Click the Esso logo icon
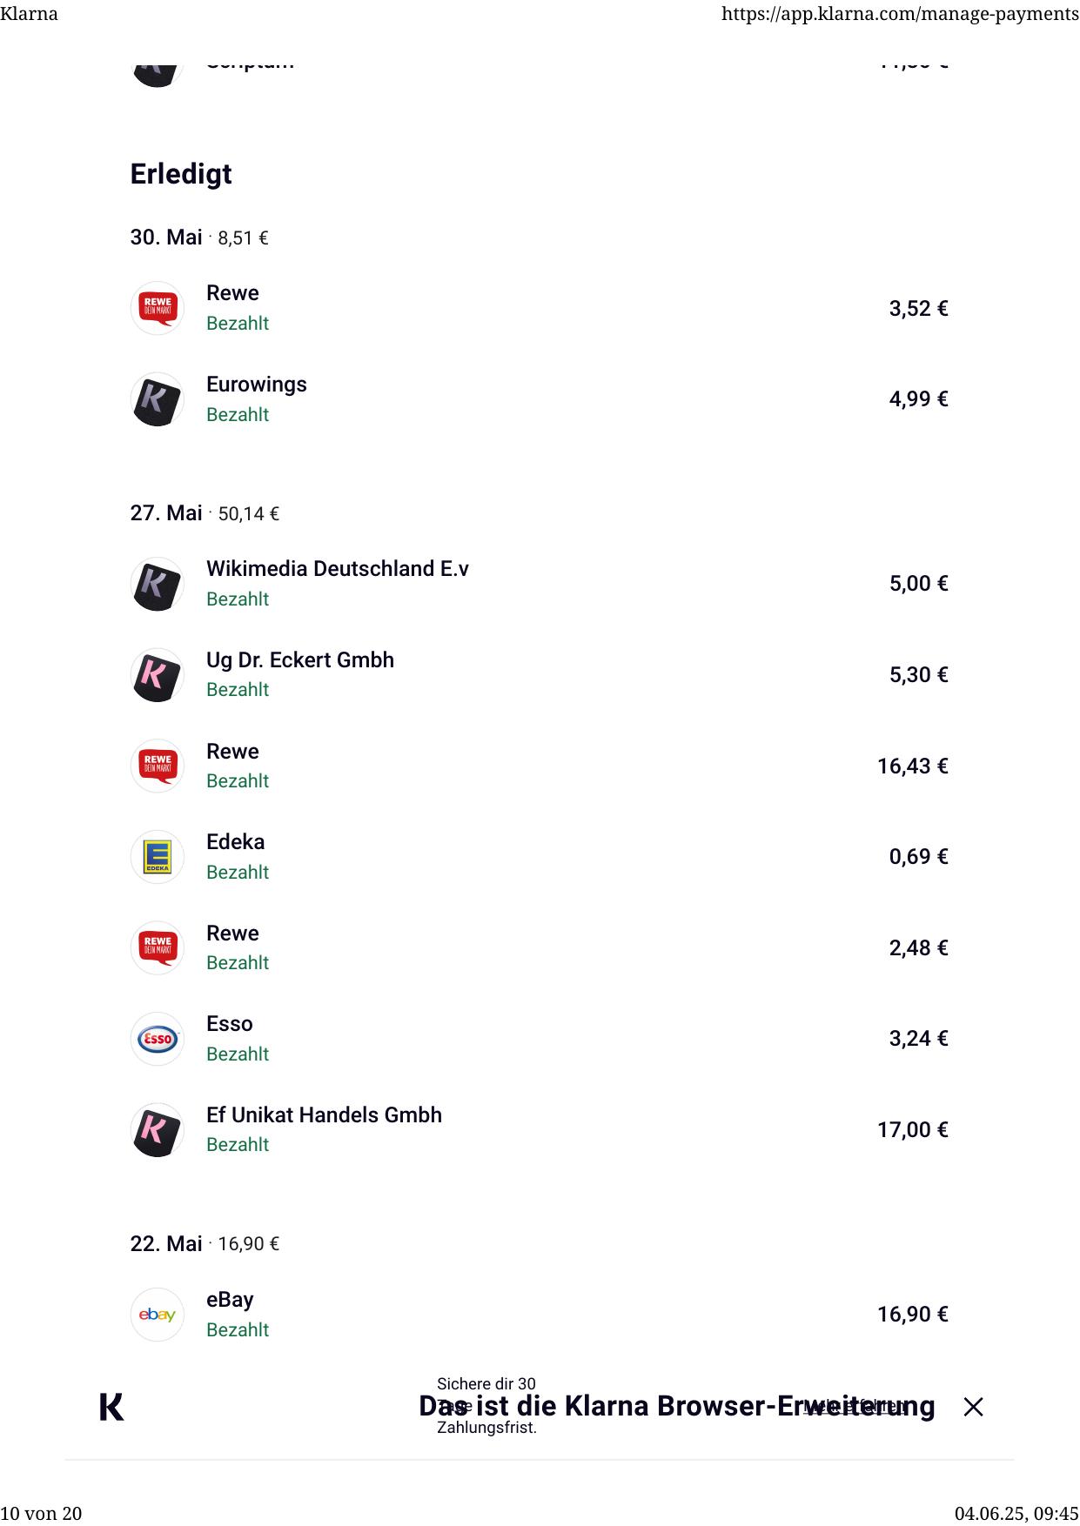Screen dimensions: 1080x1526 click(157, 1039)
